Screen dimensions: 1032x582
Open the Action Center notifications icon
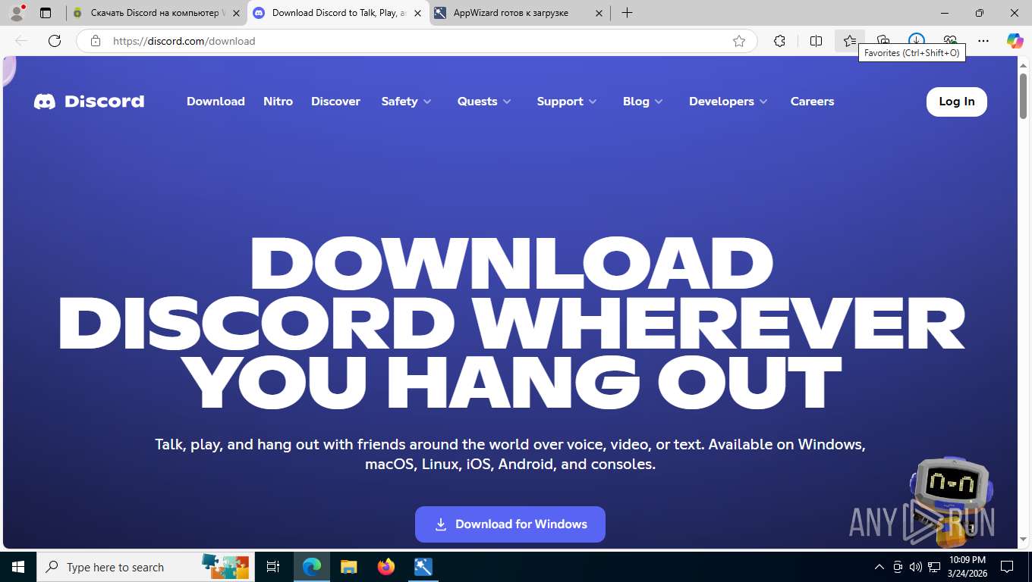click(1007, 567)
